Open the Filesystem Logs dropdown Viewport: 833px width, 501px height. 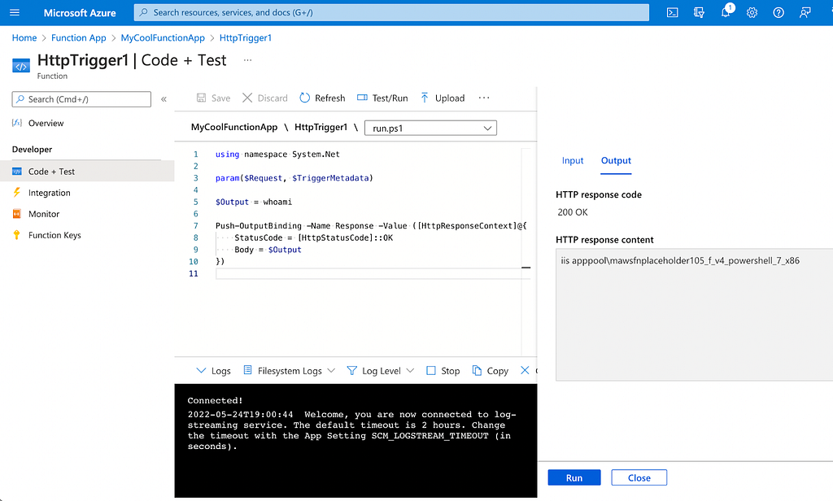click(x=289, y=370)
